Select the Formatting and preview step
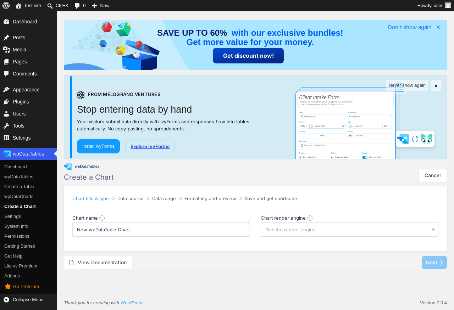The width and height of the screenshot is (454, 310). pos(210,198)
